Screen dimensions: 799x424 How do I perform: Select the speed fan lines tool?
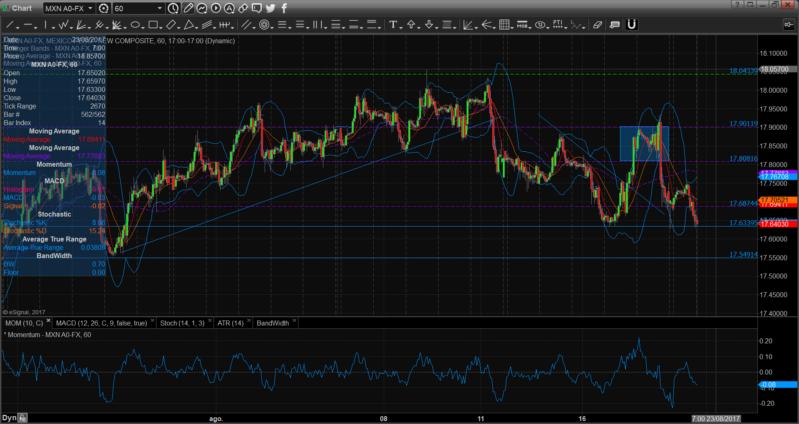click(81, 25)
